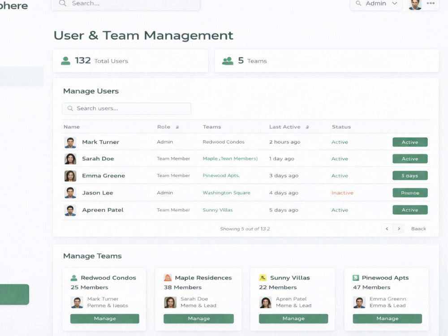The width and height of the screenshot is (448, 336).
Task: Open the Washington Square team link
Action: click(x=226, y=193)
